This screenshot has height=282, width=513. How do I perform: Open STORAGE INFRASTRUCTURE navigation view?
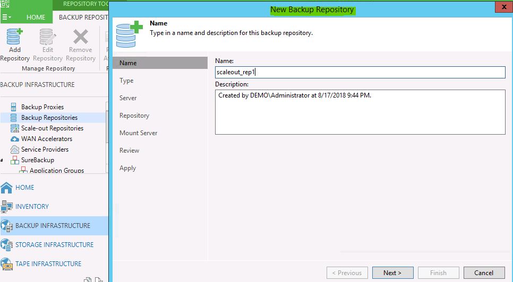pyautogui.click(x=54, y=245)
